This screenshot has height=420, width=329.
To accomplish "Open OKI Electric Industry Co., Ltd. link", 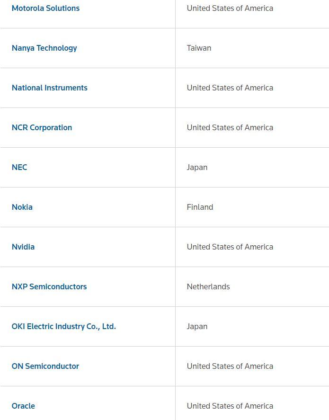I will (x=64, y=327).
